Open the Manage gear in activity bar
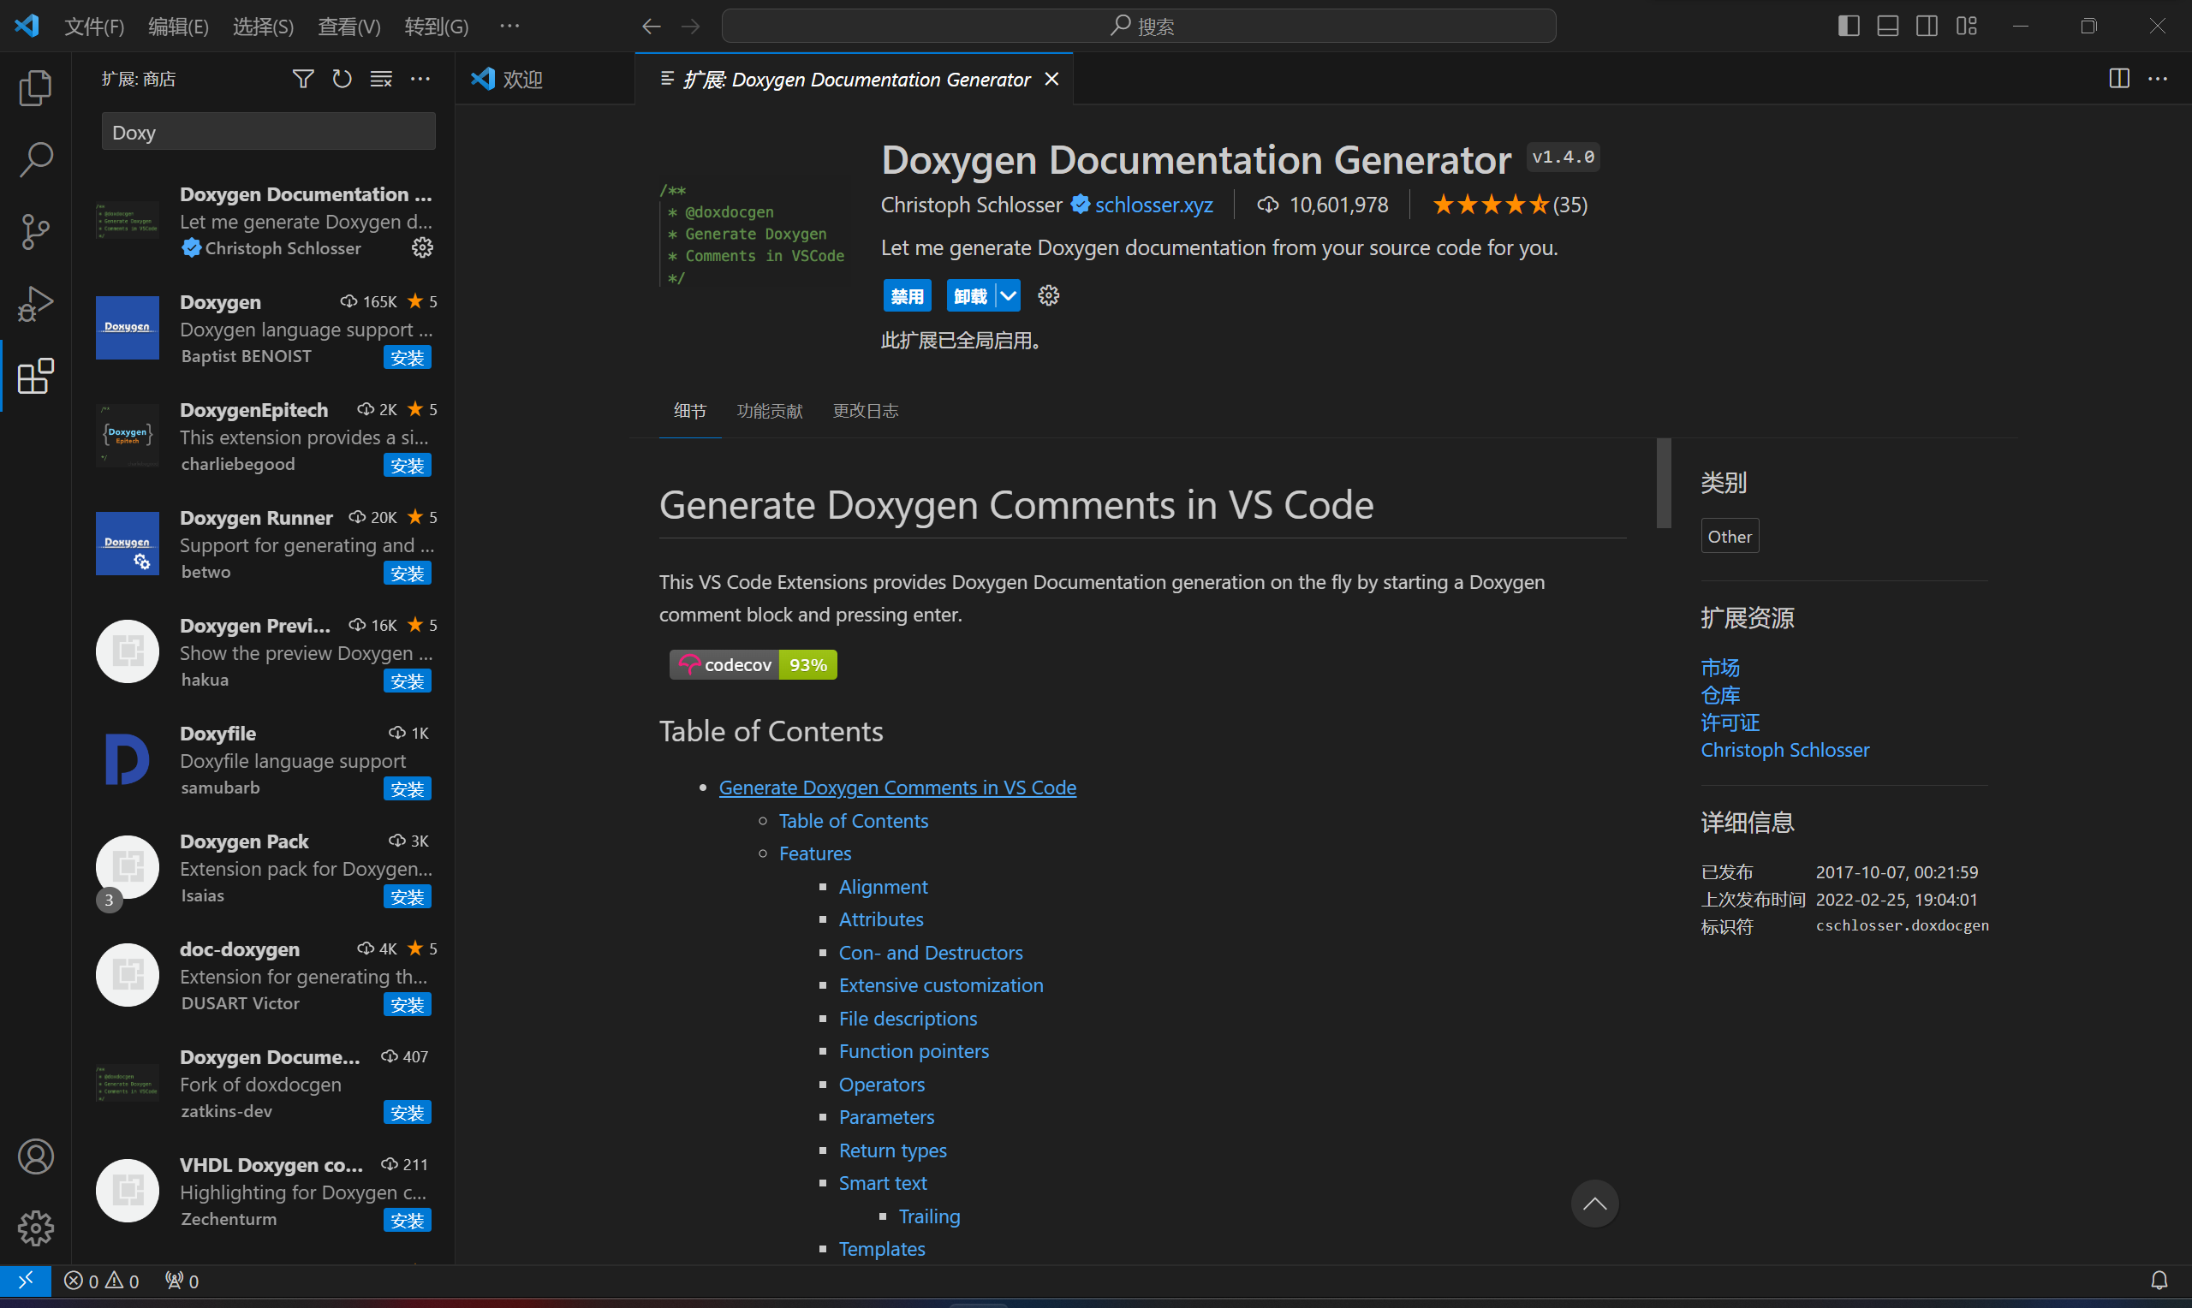The image size is (2192, 1308). click(35, 1228)
